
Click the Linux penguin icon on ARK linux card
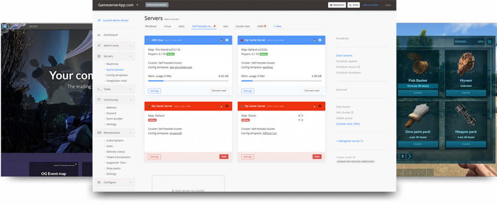point(221,40)
